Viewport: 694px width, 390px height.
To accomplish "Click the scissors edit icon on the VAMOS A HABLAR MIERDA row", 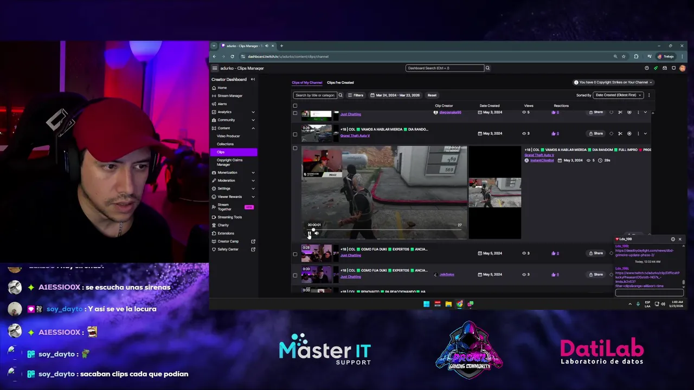I will click(x=620, y=134).
